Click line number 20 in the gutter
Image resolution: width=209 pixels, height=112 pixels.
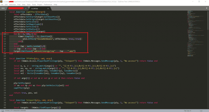coord(5,59)
